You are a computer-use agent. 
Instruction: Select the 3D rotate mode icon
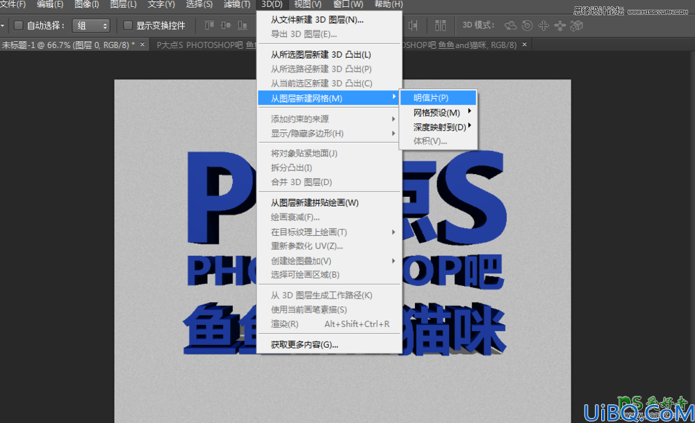click(511, 26)
